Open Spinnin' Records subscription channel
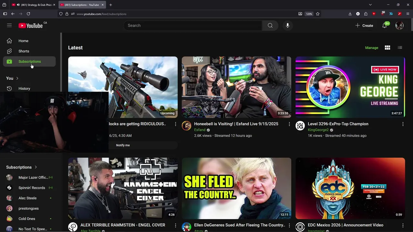413x232 pixels. point(29,188)
